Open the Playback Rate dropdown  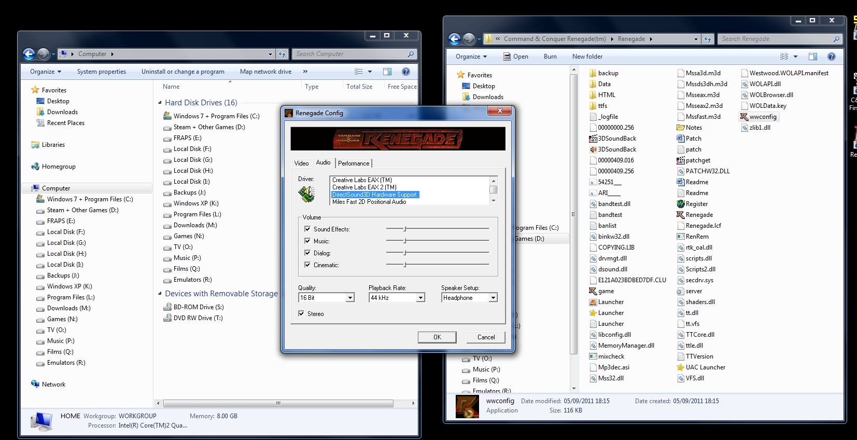(420, 298)
